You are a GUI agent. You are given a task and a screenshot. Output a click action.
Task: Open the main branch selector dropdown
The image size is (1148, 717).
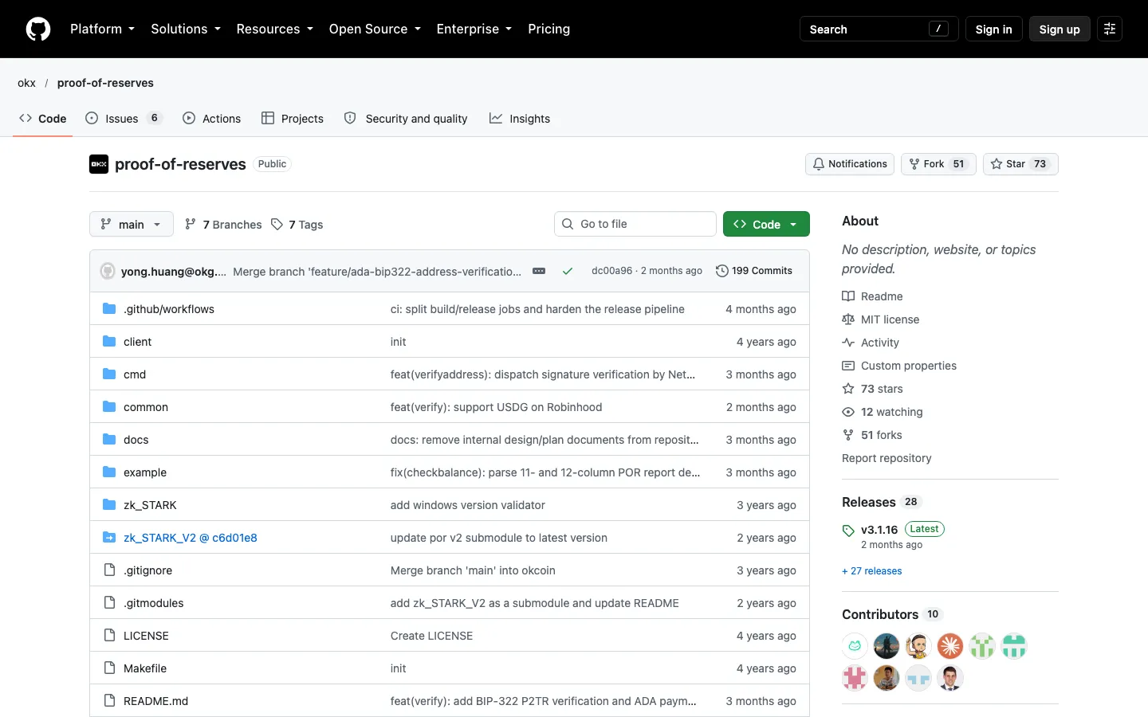[x=132, y=224]
